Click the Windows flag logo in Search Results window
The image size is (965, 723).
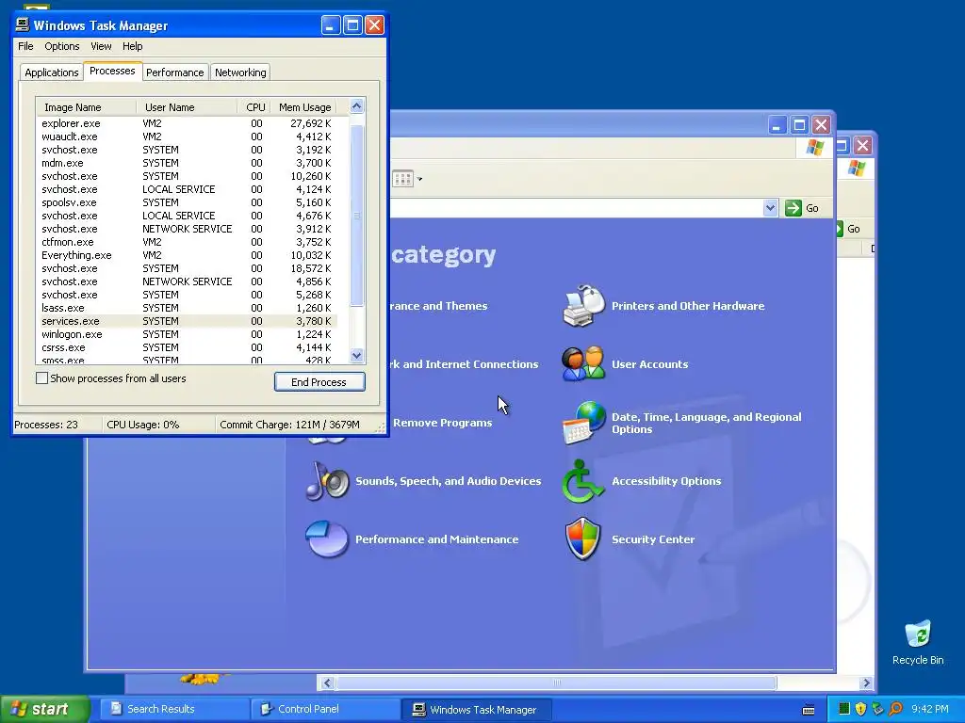[856, 168]
